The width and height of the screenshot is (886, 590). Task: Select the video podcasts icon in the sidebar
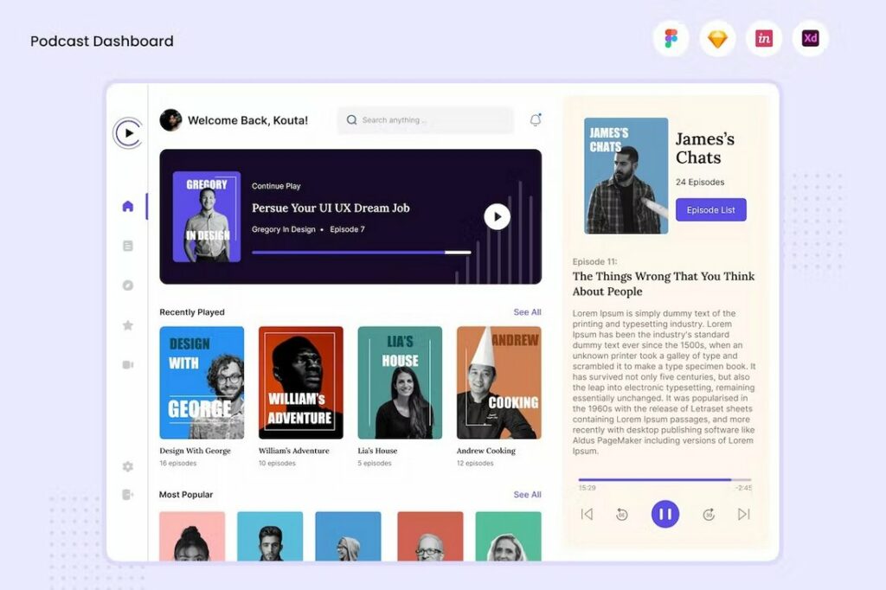(127, 364)
